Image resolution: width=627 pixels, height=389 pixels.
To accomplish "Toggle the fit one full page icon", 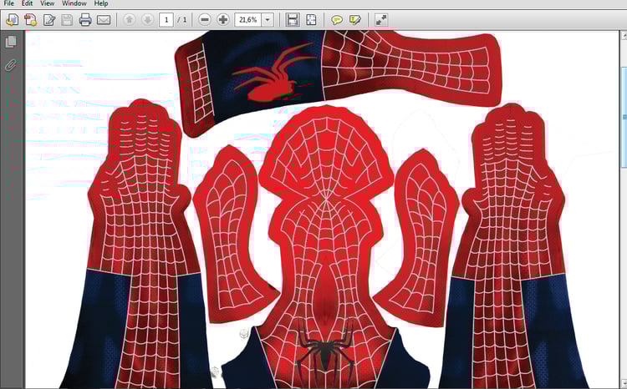I will (x=311, y=19).
